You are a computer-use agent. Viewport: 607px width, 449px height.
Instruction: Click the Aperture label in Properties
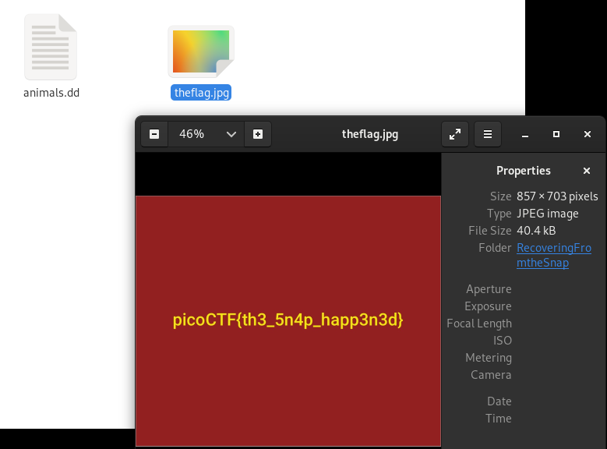click(x=489, y=289)
